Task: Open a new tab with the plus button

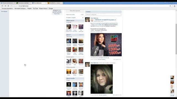Action: [64, 3]
